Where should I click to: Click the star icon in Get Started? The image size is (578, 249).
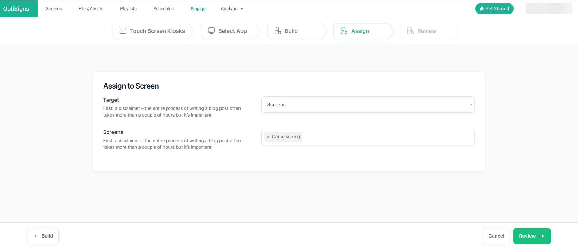tap(482, 8)
